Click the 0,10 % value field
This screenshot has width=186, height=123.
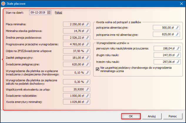(x=76, y=73)
